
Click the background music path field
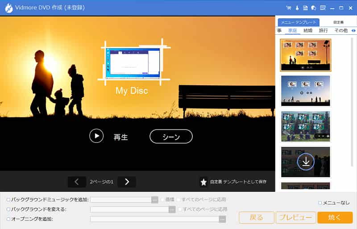120,200
